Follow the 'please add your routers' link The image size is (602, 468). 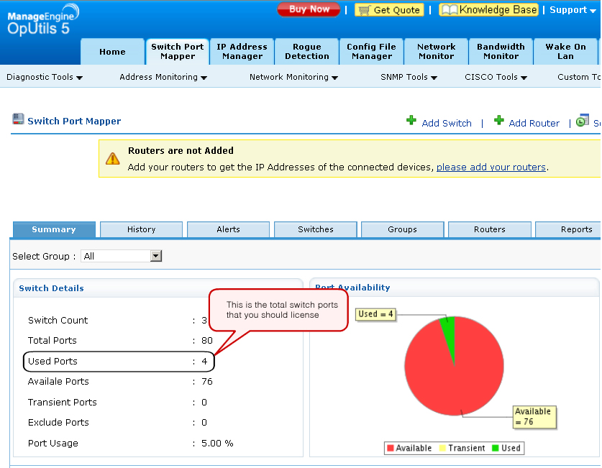click(491, 168)
